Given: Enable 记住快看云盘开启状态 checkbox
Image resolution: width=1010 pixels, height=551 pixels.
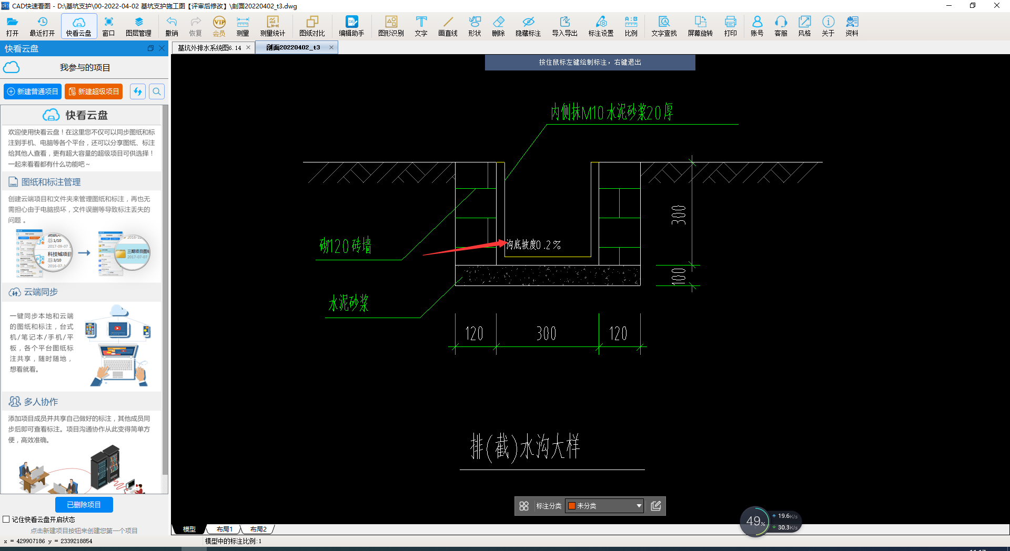Looking at the screenshot, I should 6,519.
